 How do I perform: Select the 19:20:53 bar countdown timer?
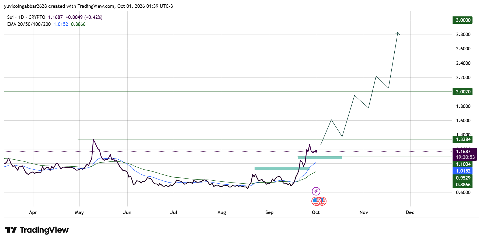point(465,157)
